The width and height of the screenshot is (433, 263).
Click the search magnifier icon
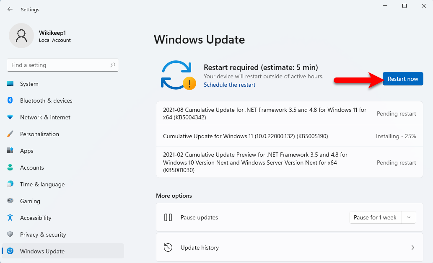coord(113,65)
